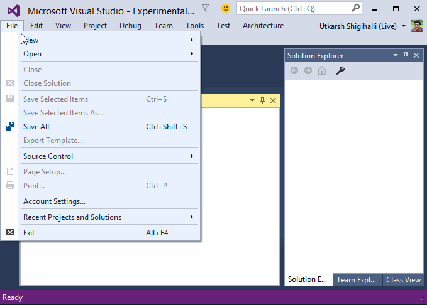
Task: Open the account dropdown next to username
Action: tap(404, 26)
